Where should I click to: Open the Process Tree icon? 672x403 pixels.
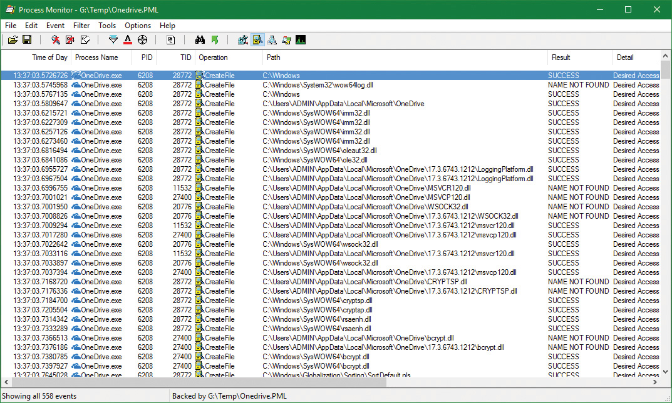(x=171, y=40)
